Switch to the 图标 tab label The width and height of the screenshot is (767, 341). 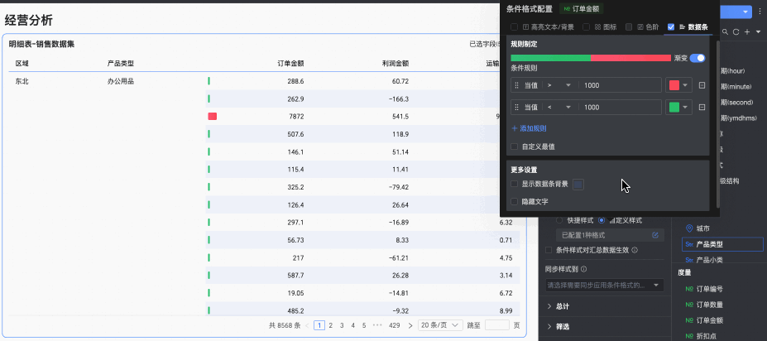610,27
